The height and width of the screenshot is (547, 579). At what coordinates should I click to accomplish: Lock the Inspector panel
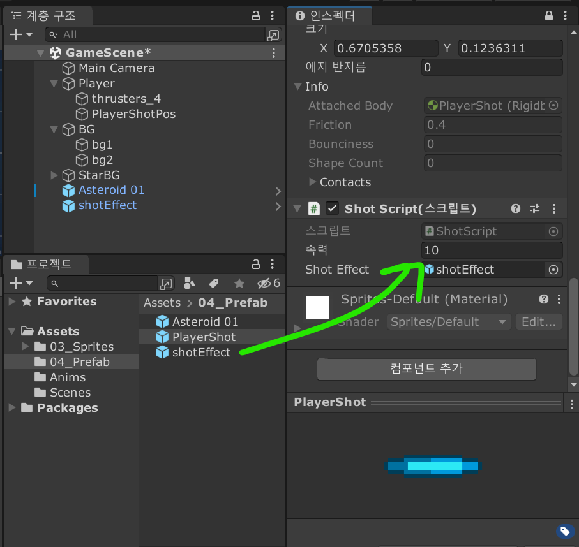pos(549,15)
